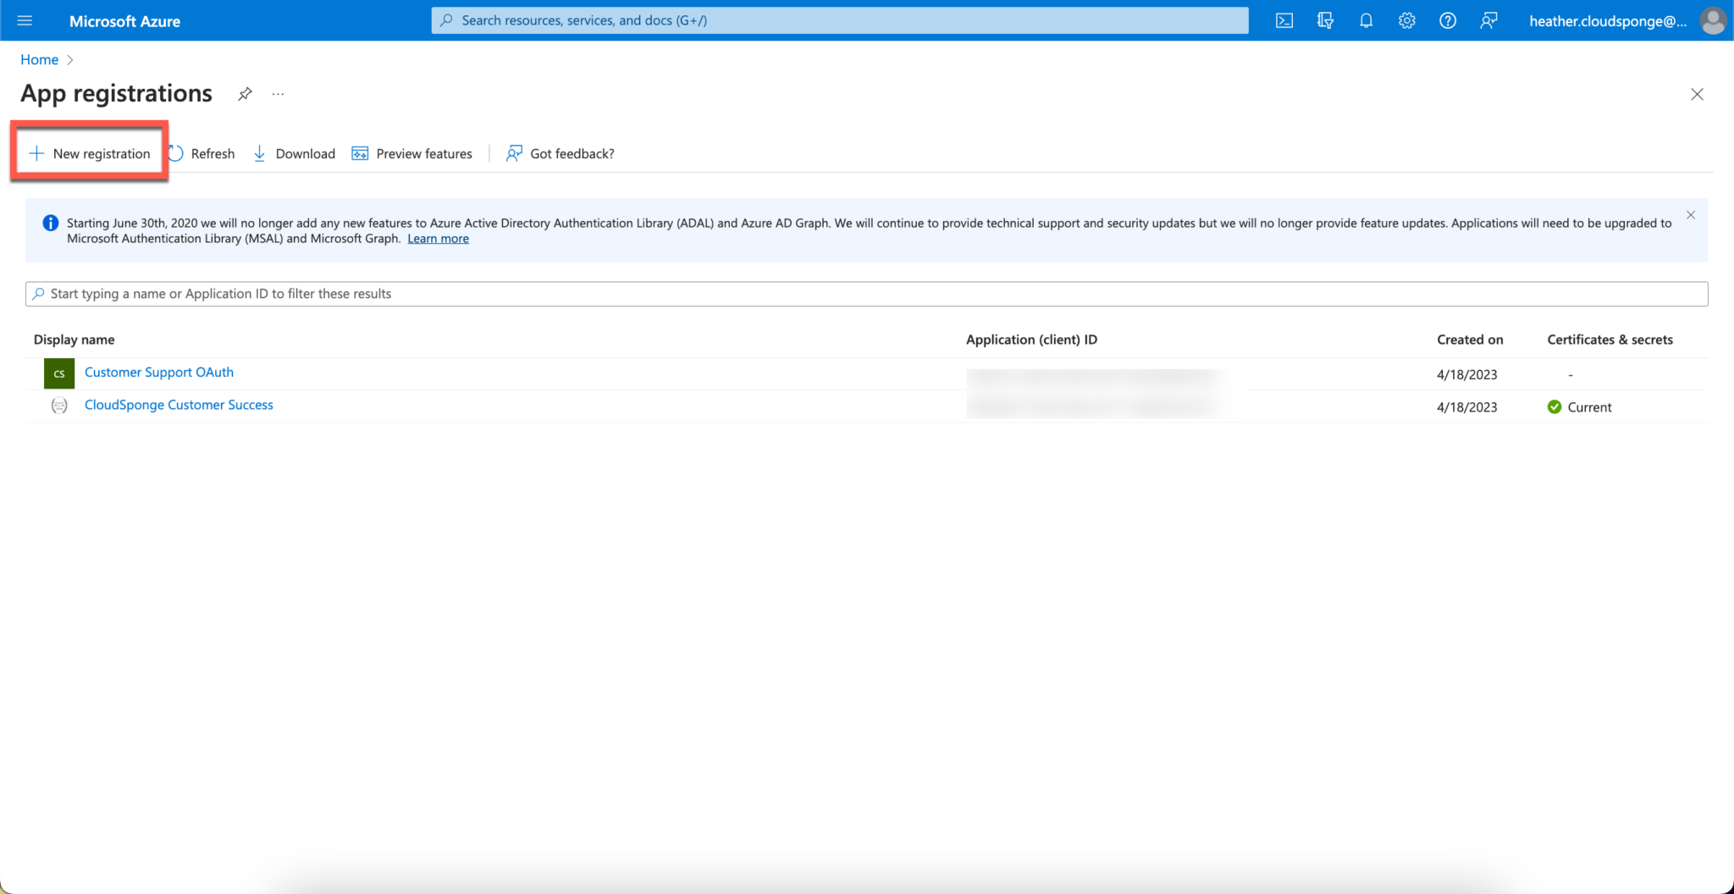Open the Learn more link
Image resolution: width=1734 pixels, height=894 pixels.
coord(438,238)
